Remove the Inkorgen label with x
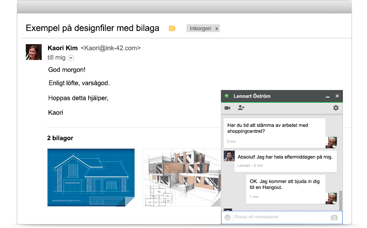The width and height of the screenshot is (367, 228). coord(217,28)
